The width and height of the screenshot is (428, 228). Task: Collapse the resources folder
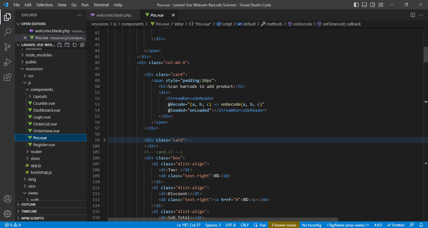coord(51,69)
